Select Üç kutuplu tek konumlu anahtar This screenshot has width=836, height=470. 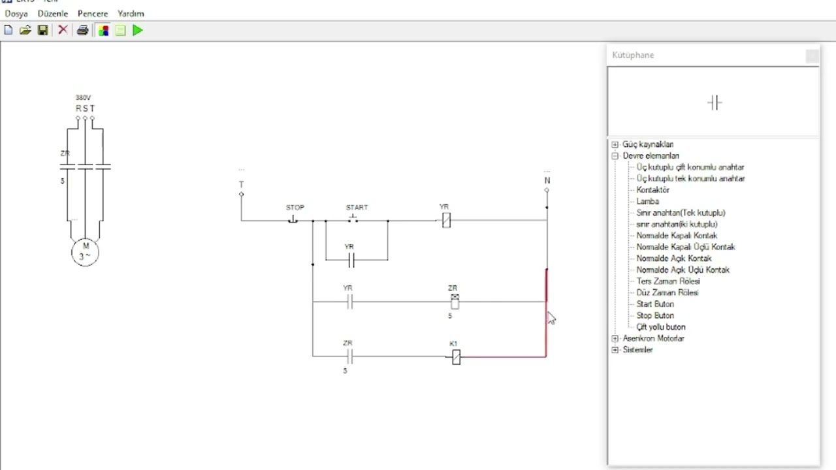coord(690,178)
